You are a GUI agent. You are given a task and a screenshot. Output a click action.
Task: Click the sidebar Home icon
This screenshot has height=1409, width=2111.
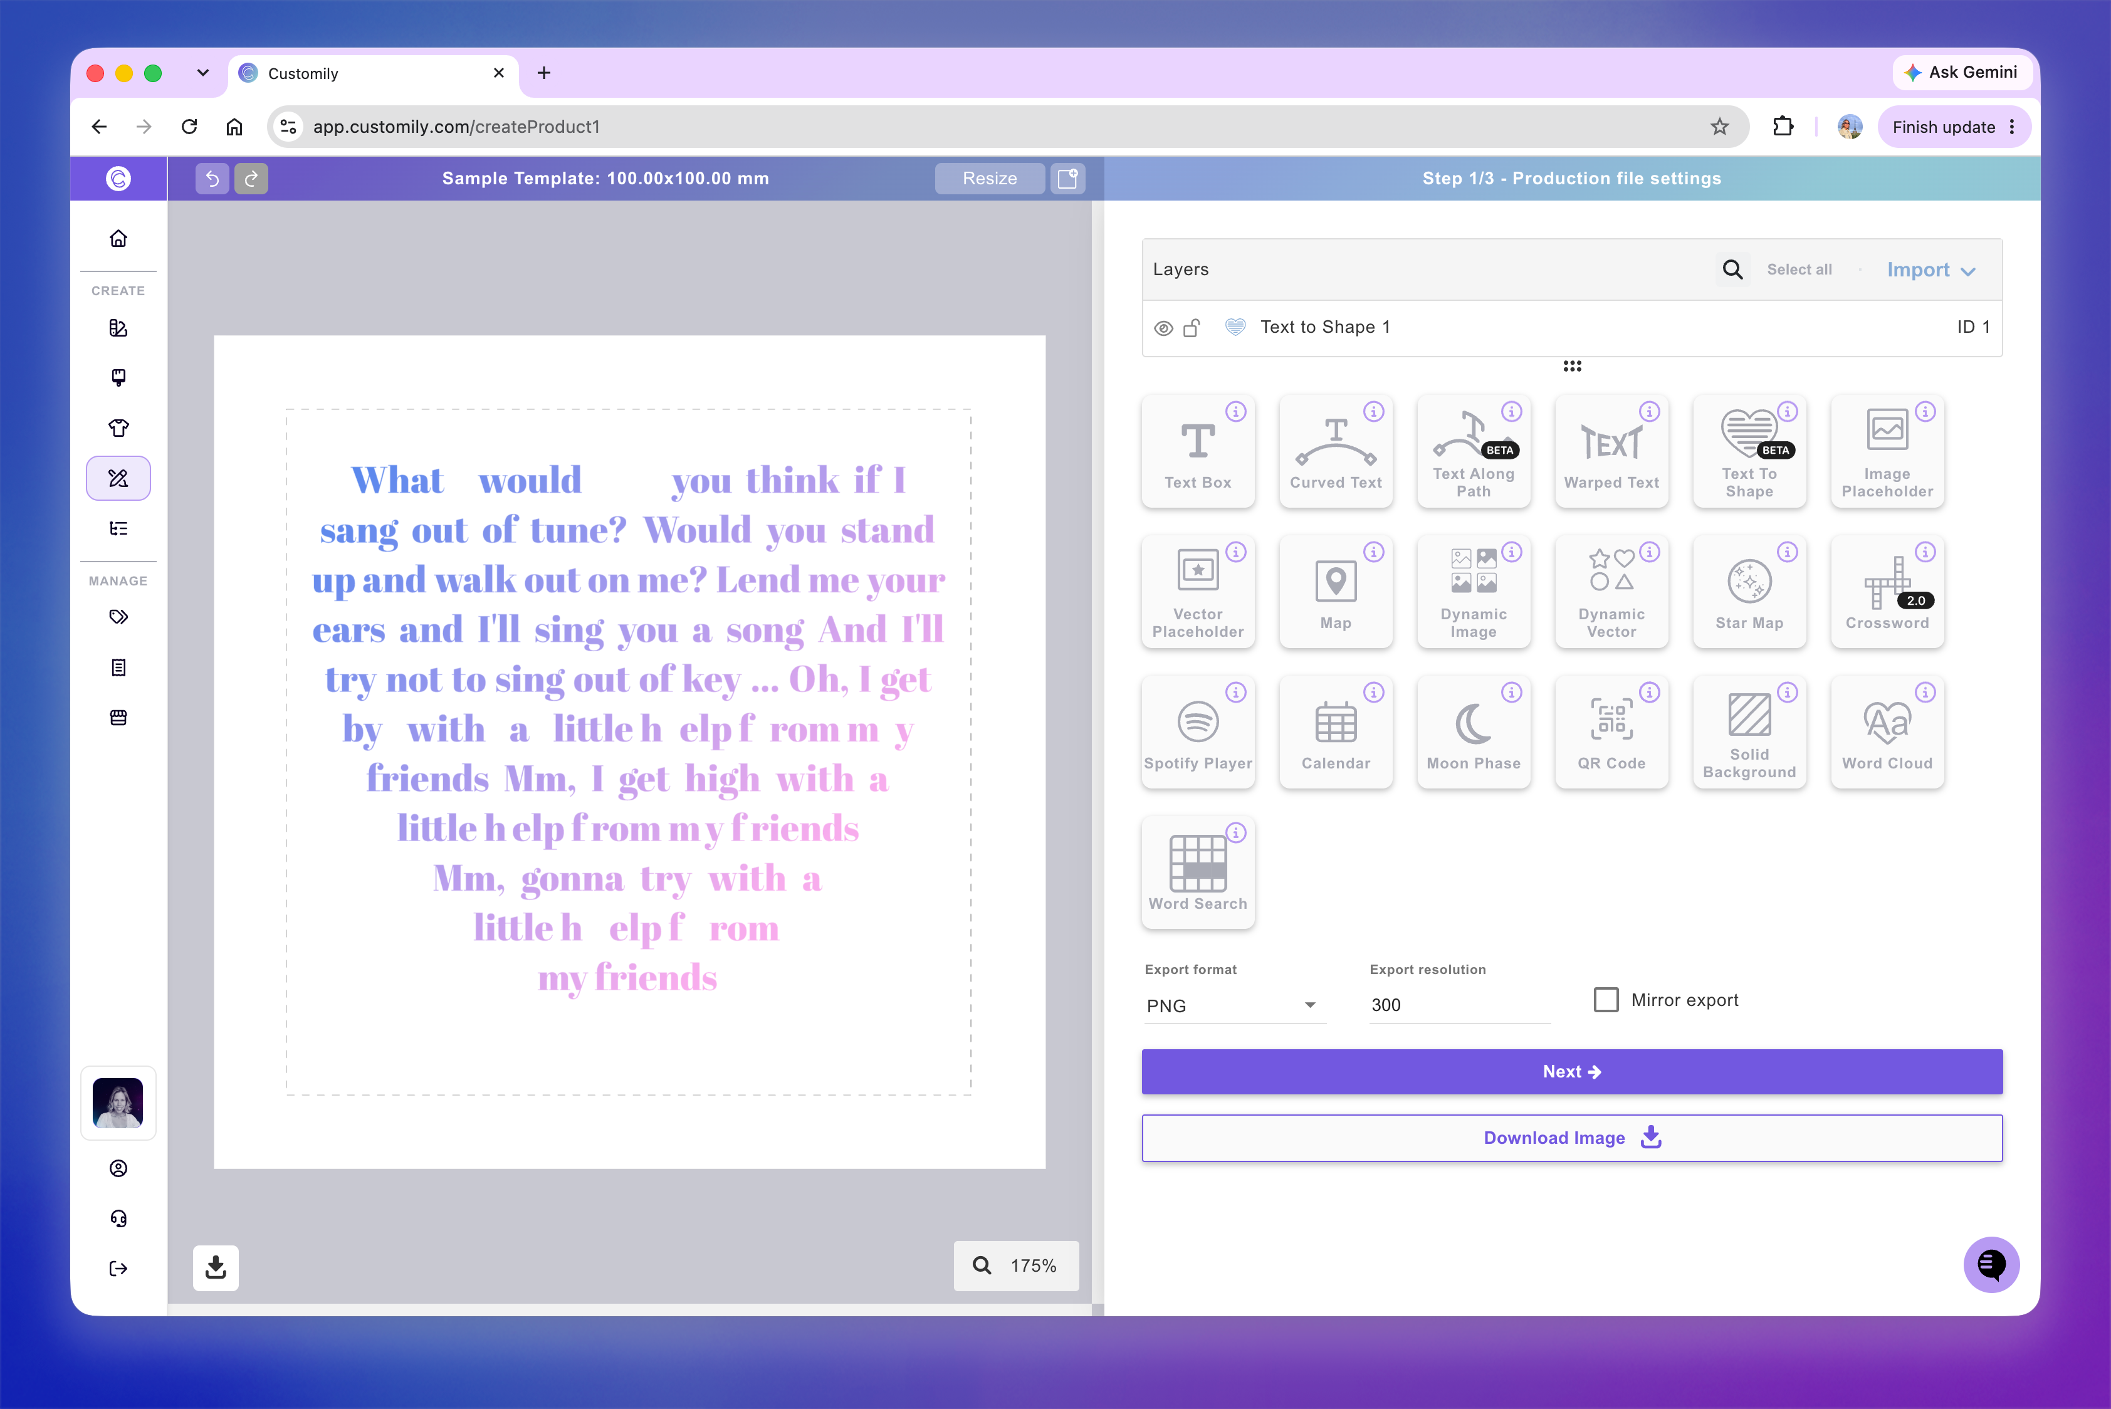pyautogui.click(x=118, y=239)
